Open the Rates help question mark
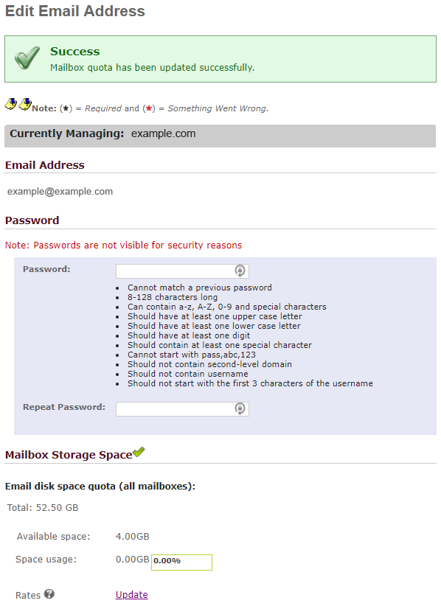 pos(49,593)
